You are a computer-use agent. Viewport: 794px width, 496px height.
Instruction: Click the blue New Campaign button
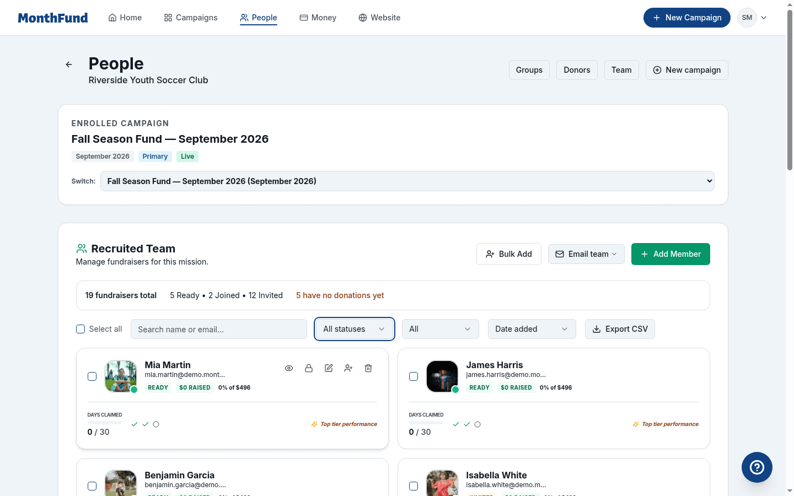[687, 18]
